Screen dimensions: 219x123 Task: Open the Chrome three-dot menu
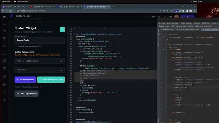(x=194, y=11)
